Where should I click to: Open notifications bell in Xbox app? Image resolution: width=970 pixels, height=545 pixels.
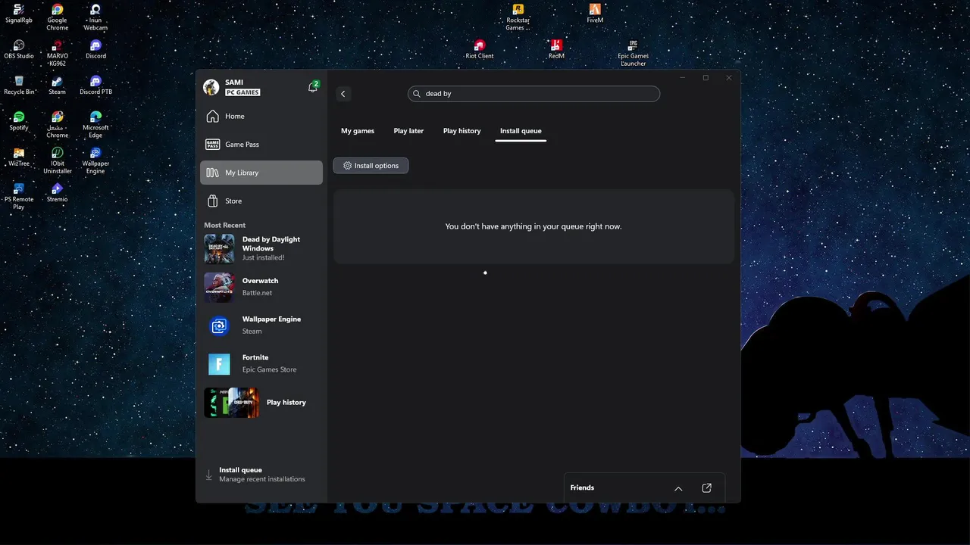(x=312, y=87)
